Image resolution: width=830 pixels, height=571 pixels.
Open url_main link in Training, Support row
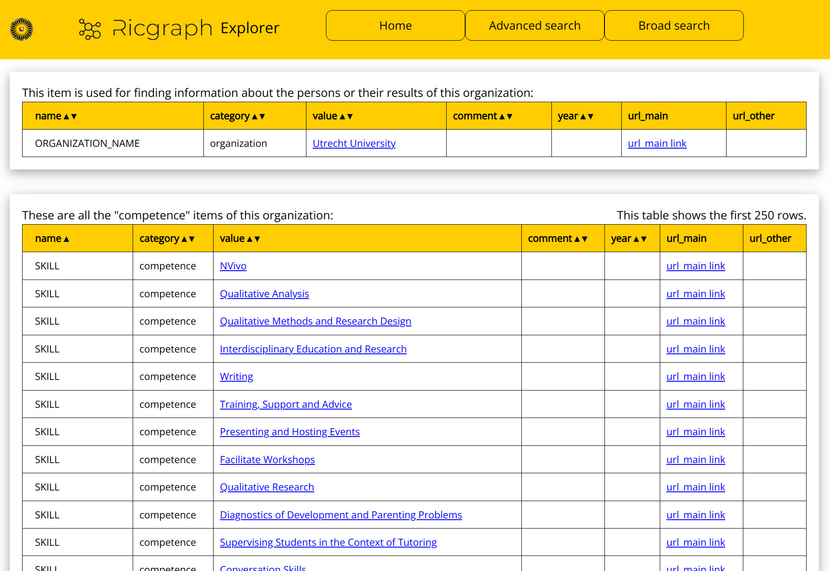(x=696, y=404)
